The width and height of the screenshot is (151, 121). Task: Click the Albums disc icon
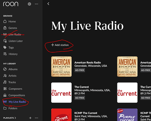(5, 69)
